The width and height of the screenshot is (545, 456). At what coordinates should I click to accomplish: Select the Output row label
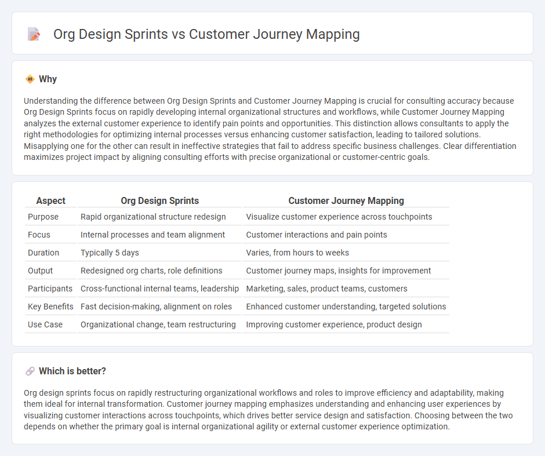point(41,271)
